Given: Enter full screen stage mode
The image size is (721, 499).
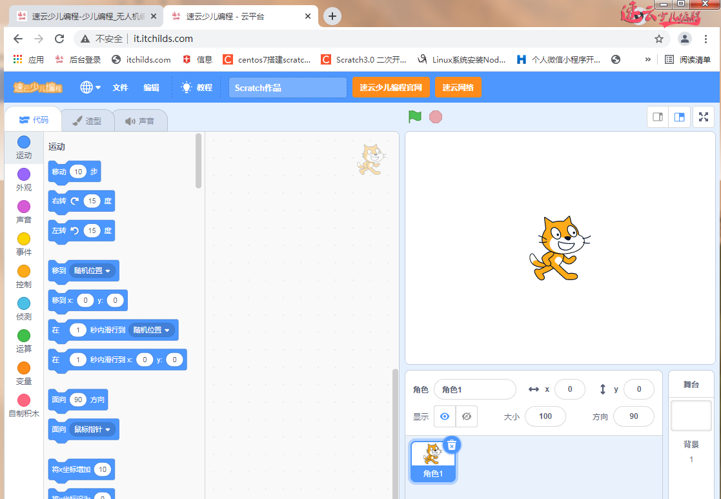Looking at the screenshot, I should [x=704, y=117].
